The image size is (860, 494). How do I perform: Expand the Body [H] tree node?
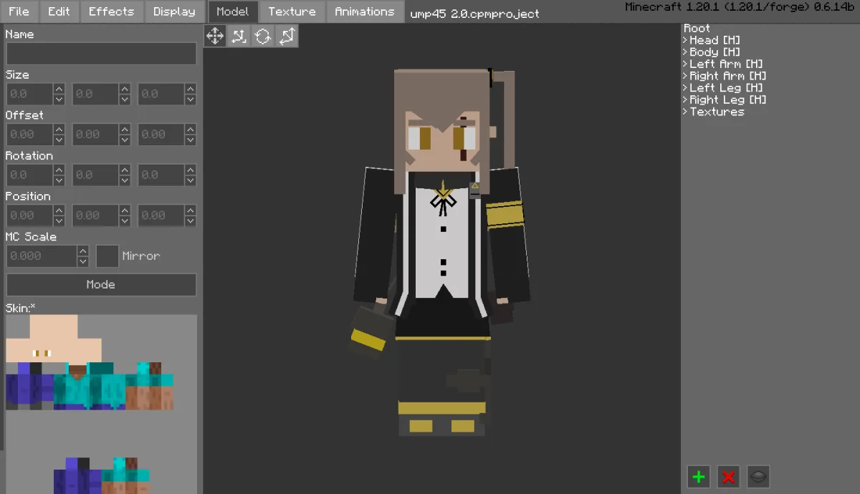click(x=685, y=52)
